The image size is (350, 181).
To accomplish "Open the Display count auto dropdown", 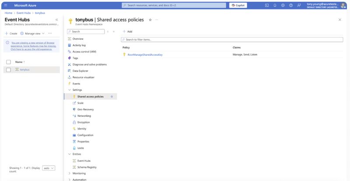I will pyautogui.click(x=49, y=168).
